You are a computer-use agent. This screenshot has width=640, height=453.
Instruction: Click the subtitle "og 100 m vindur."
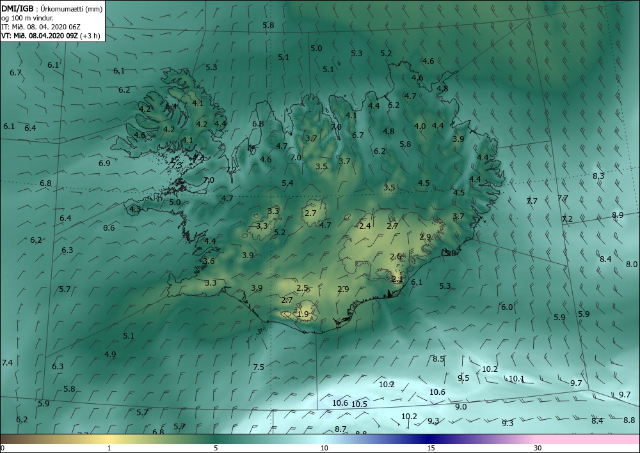point(28,18)
